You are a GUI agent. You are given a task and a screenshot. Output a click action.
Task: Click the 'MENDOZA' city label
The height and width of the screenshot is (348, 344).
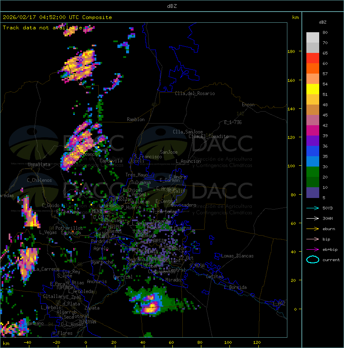(x=100, y=211)
